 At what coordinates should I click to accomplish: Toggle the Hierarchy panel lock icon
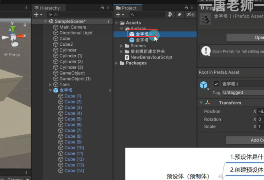[x=102, y=7]
